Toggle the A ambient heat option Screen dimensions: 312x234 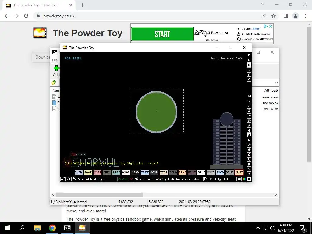[249, 75]
